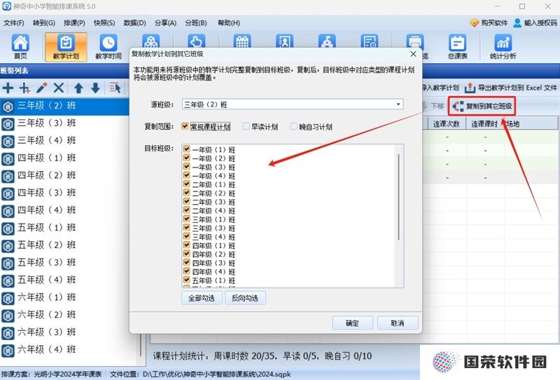This screenshot has height=380, width=560.
Task: Uncheck target class 一年级(1)班
Action: coord(186,149)
